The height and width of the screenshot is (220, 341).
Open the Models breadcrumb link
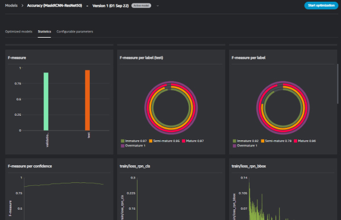point(11,6)
